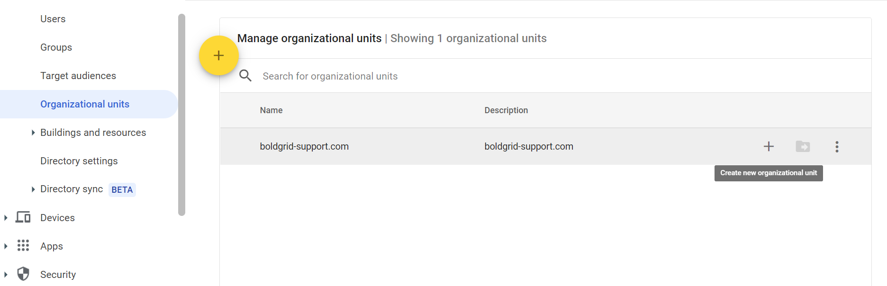Click the move folder icon in row
Image resolution: width=887 pixels, height=286 pixels.
(803, 146)
